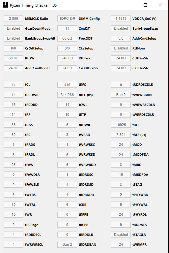Select the RttPark 240.0Ω field
Screen dimensions: 169x253
pos(67,58)
